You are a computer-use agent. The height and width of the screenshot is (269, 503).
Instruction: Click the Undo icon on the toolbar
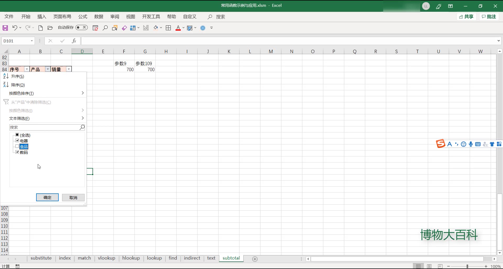pyautogui.click(x=15, y=28)
